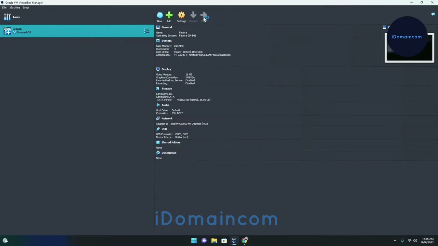Click the 'OHCI, EHCI' USB controller value
The height and width of the screenshot is (246, 438).
182,134
